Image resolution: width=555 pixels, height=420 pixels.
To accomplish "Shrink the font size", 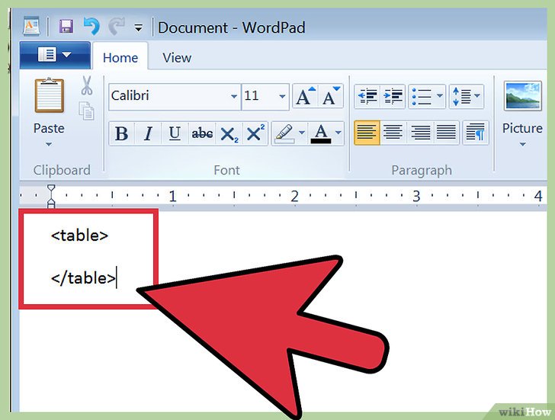I will point(331,96).
